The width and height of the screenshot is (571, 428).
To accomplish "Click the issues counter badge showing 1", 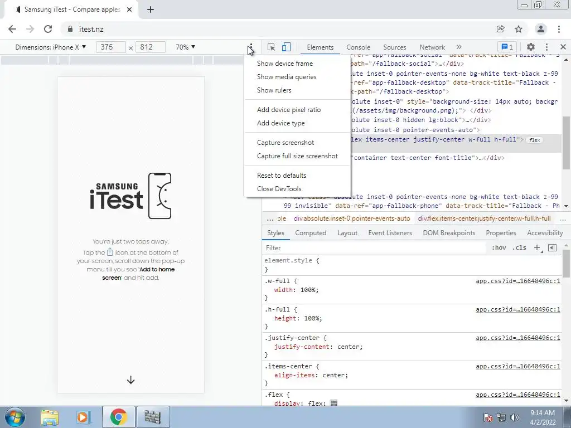I will (507, 47).
